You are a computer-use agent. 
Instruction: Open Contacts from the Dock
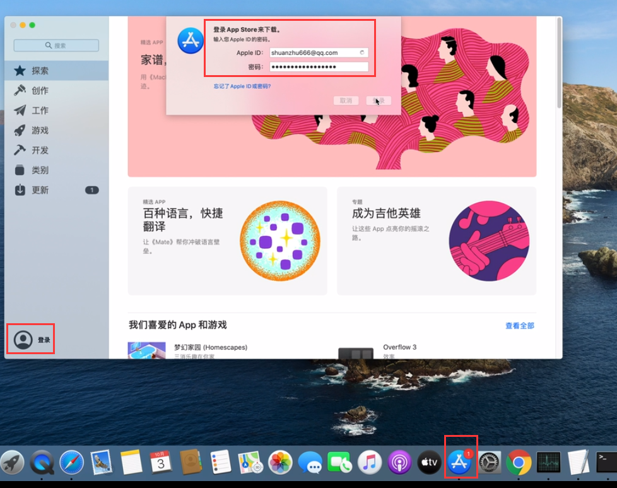[191, 462]
